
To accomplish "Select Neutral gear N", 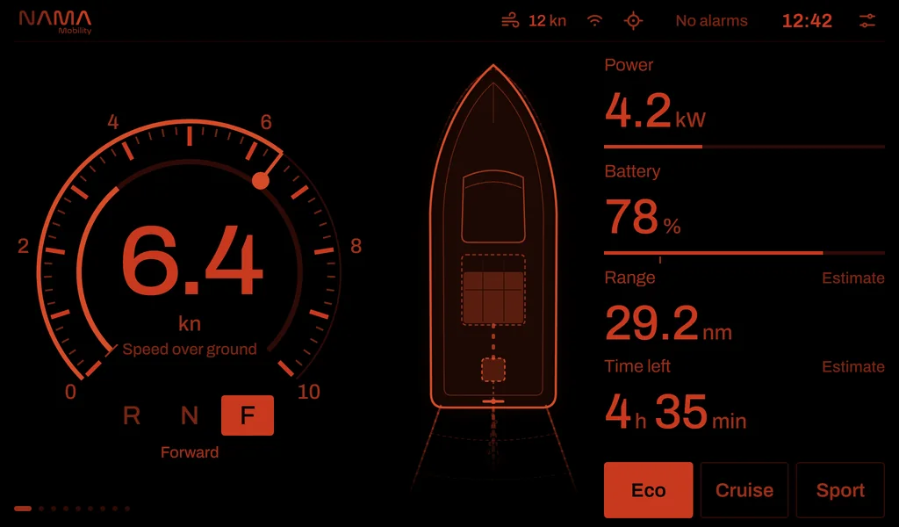I will click(190, 415).
